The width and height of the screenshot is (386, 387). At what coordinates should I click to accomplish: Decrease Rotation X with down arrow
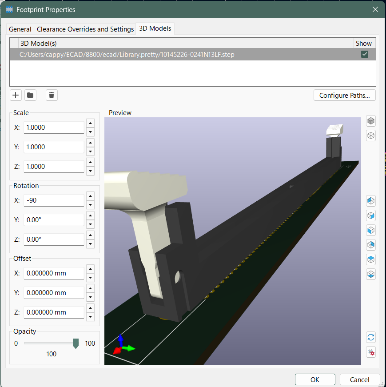tap(90, 204)
